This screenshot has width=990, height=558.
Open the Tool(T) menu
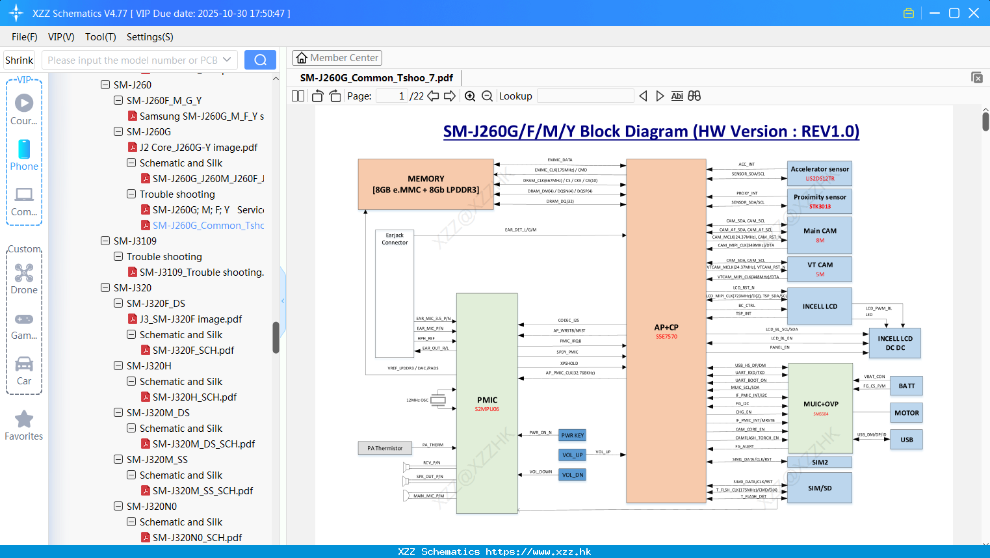(x=101, y=36)
